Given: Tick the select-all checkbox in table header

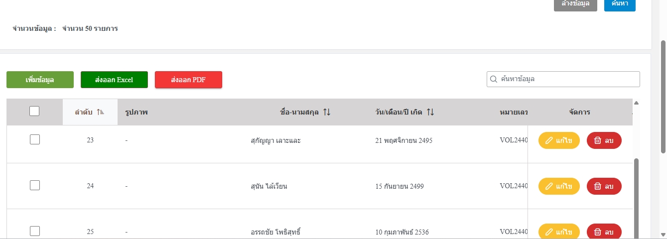Looking at the screenshot, I should click(x=34, y=112).
